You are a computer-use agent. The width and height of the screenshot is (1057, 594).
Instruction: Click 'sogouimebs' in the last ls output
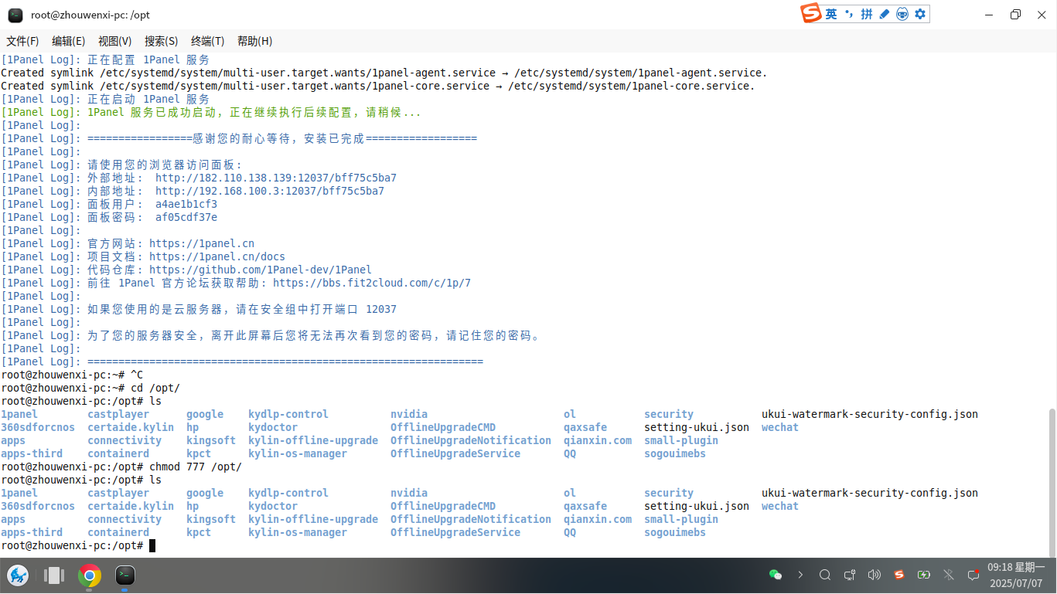point(675,532)
